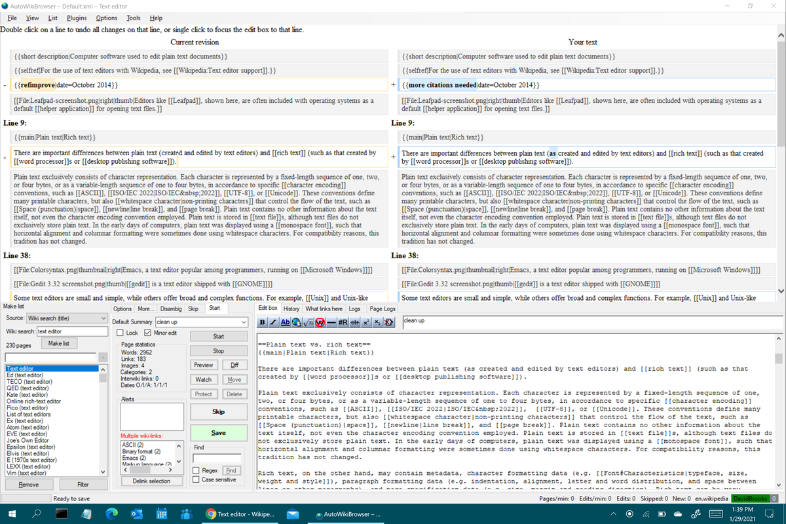Click the Diff button

tap(234, 365)
